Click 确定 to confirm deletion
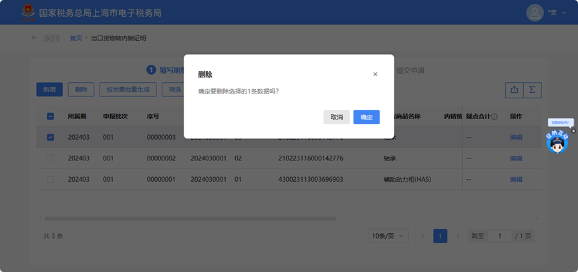Screen dimensions: 578x272 pyautogui.click(x=366, y=117)
